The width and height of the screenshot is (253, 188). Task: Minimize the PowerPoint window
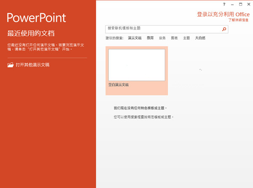[x=232, y=5]
